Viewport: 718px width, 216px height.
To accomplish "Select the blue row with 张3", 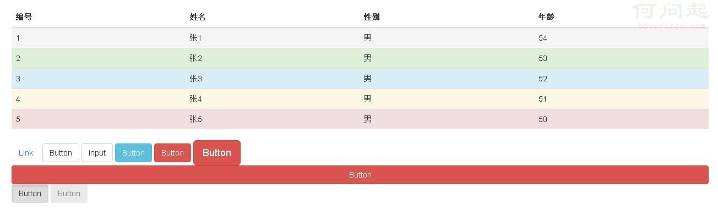I will tap(360, 79).
